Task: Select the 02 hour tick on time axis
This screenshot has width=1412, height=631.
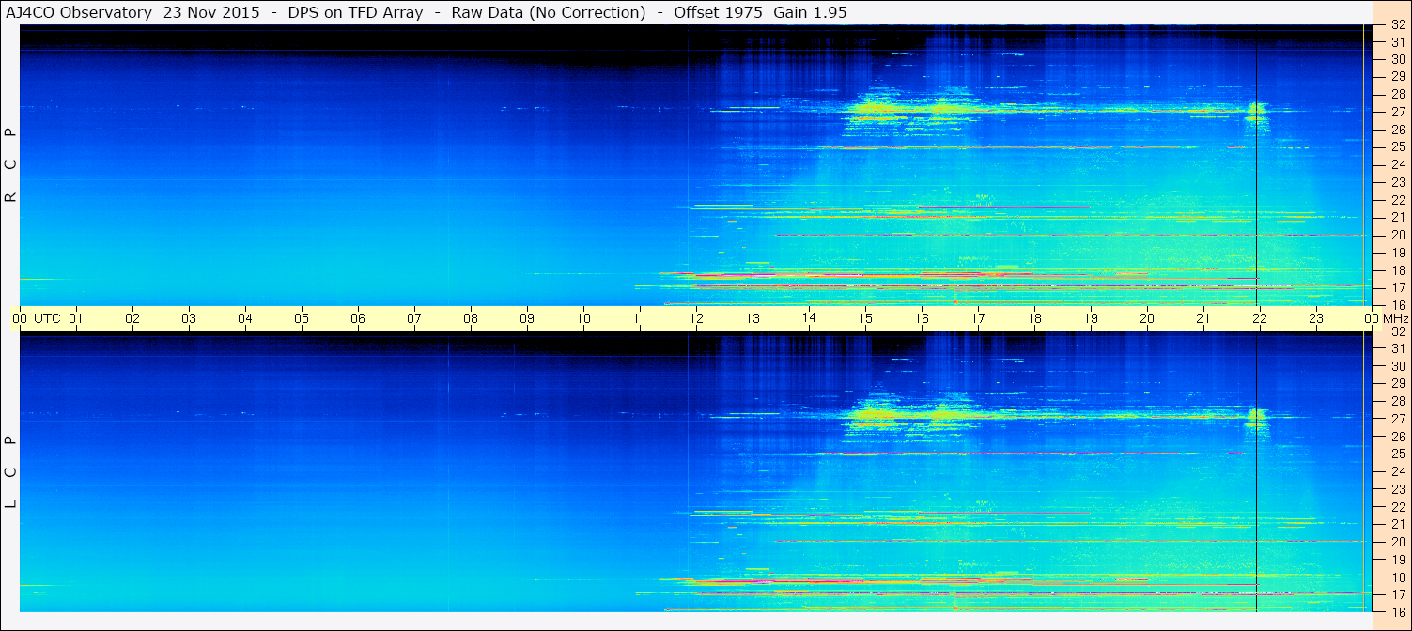Action: (132, 318)
